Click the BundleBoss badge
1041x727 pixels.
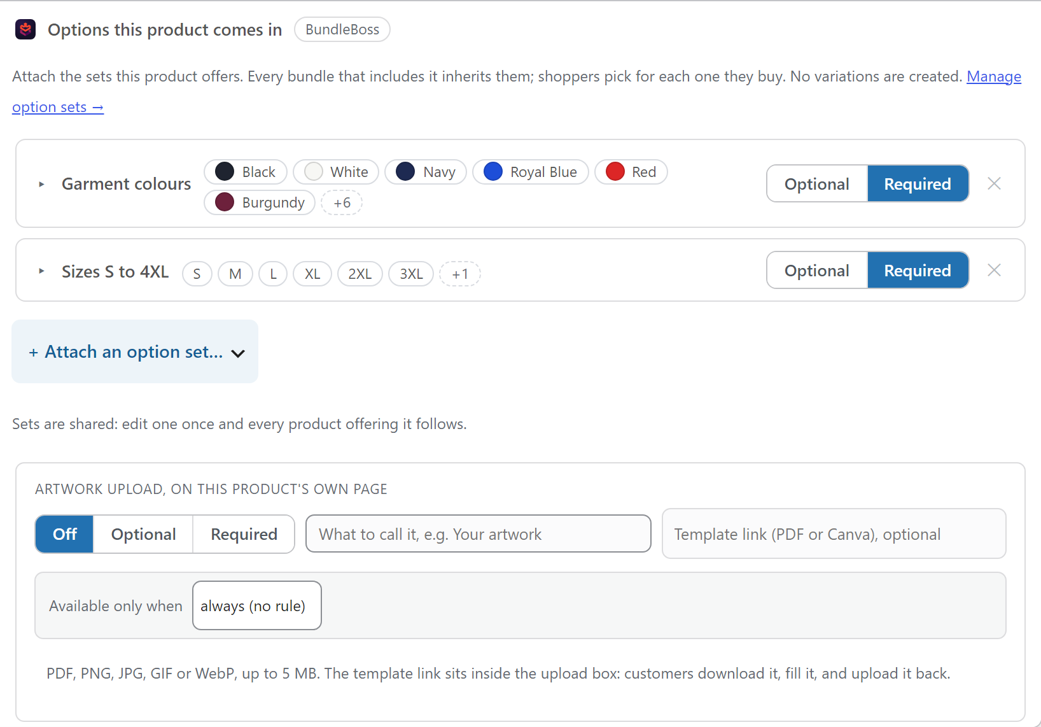(x=342, y=29)
